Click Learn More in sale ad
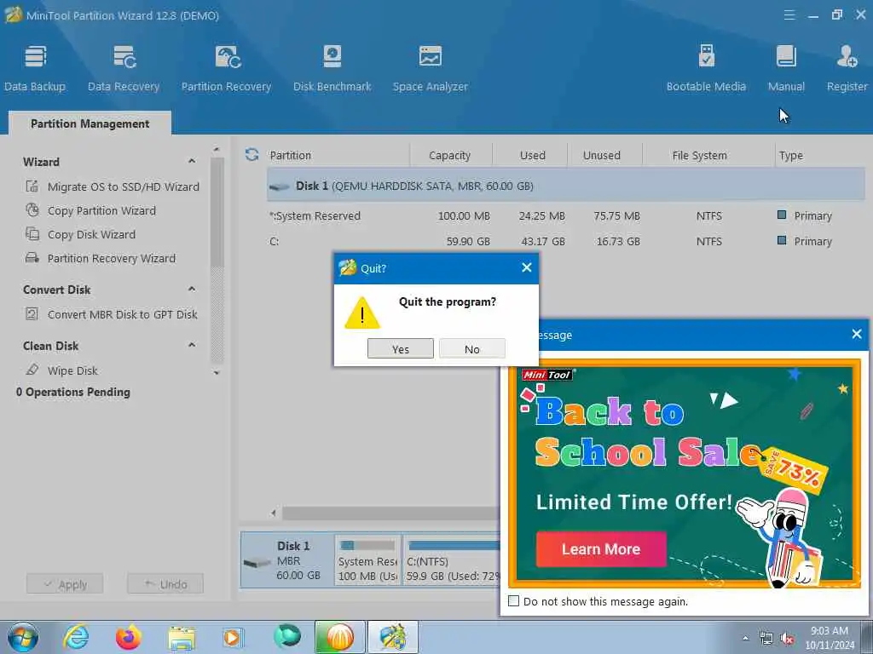The image size is (873, 654). (601, 549)
